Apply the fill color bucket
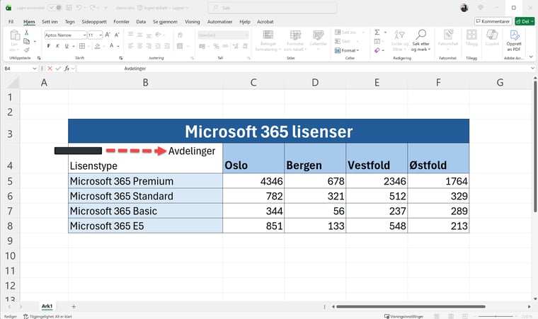This screenshot has height=319, width=538. (98, 46)
